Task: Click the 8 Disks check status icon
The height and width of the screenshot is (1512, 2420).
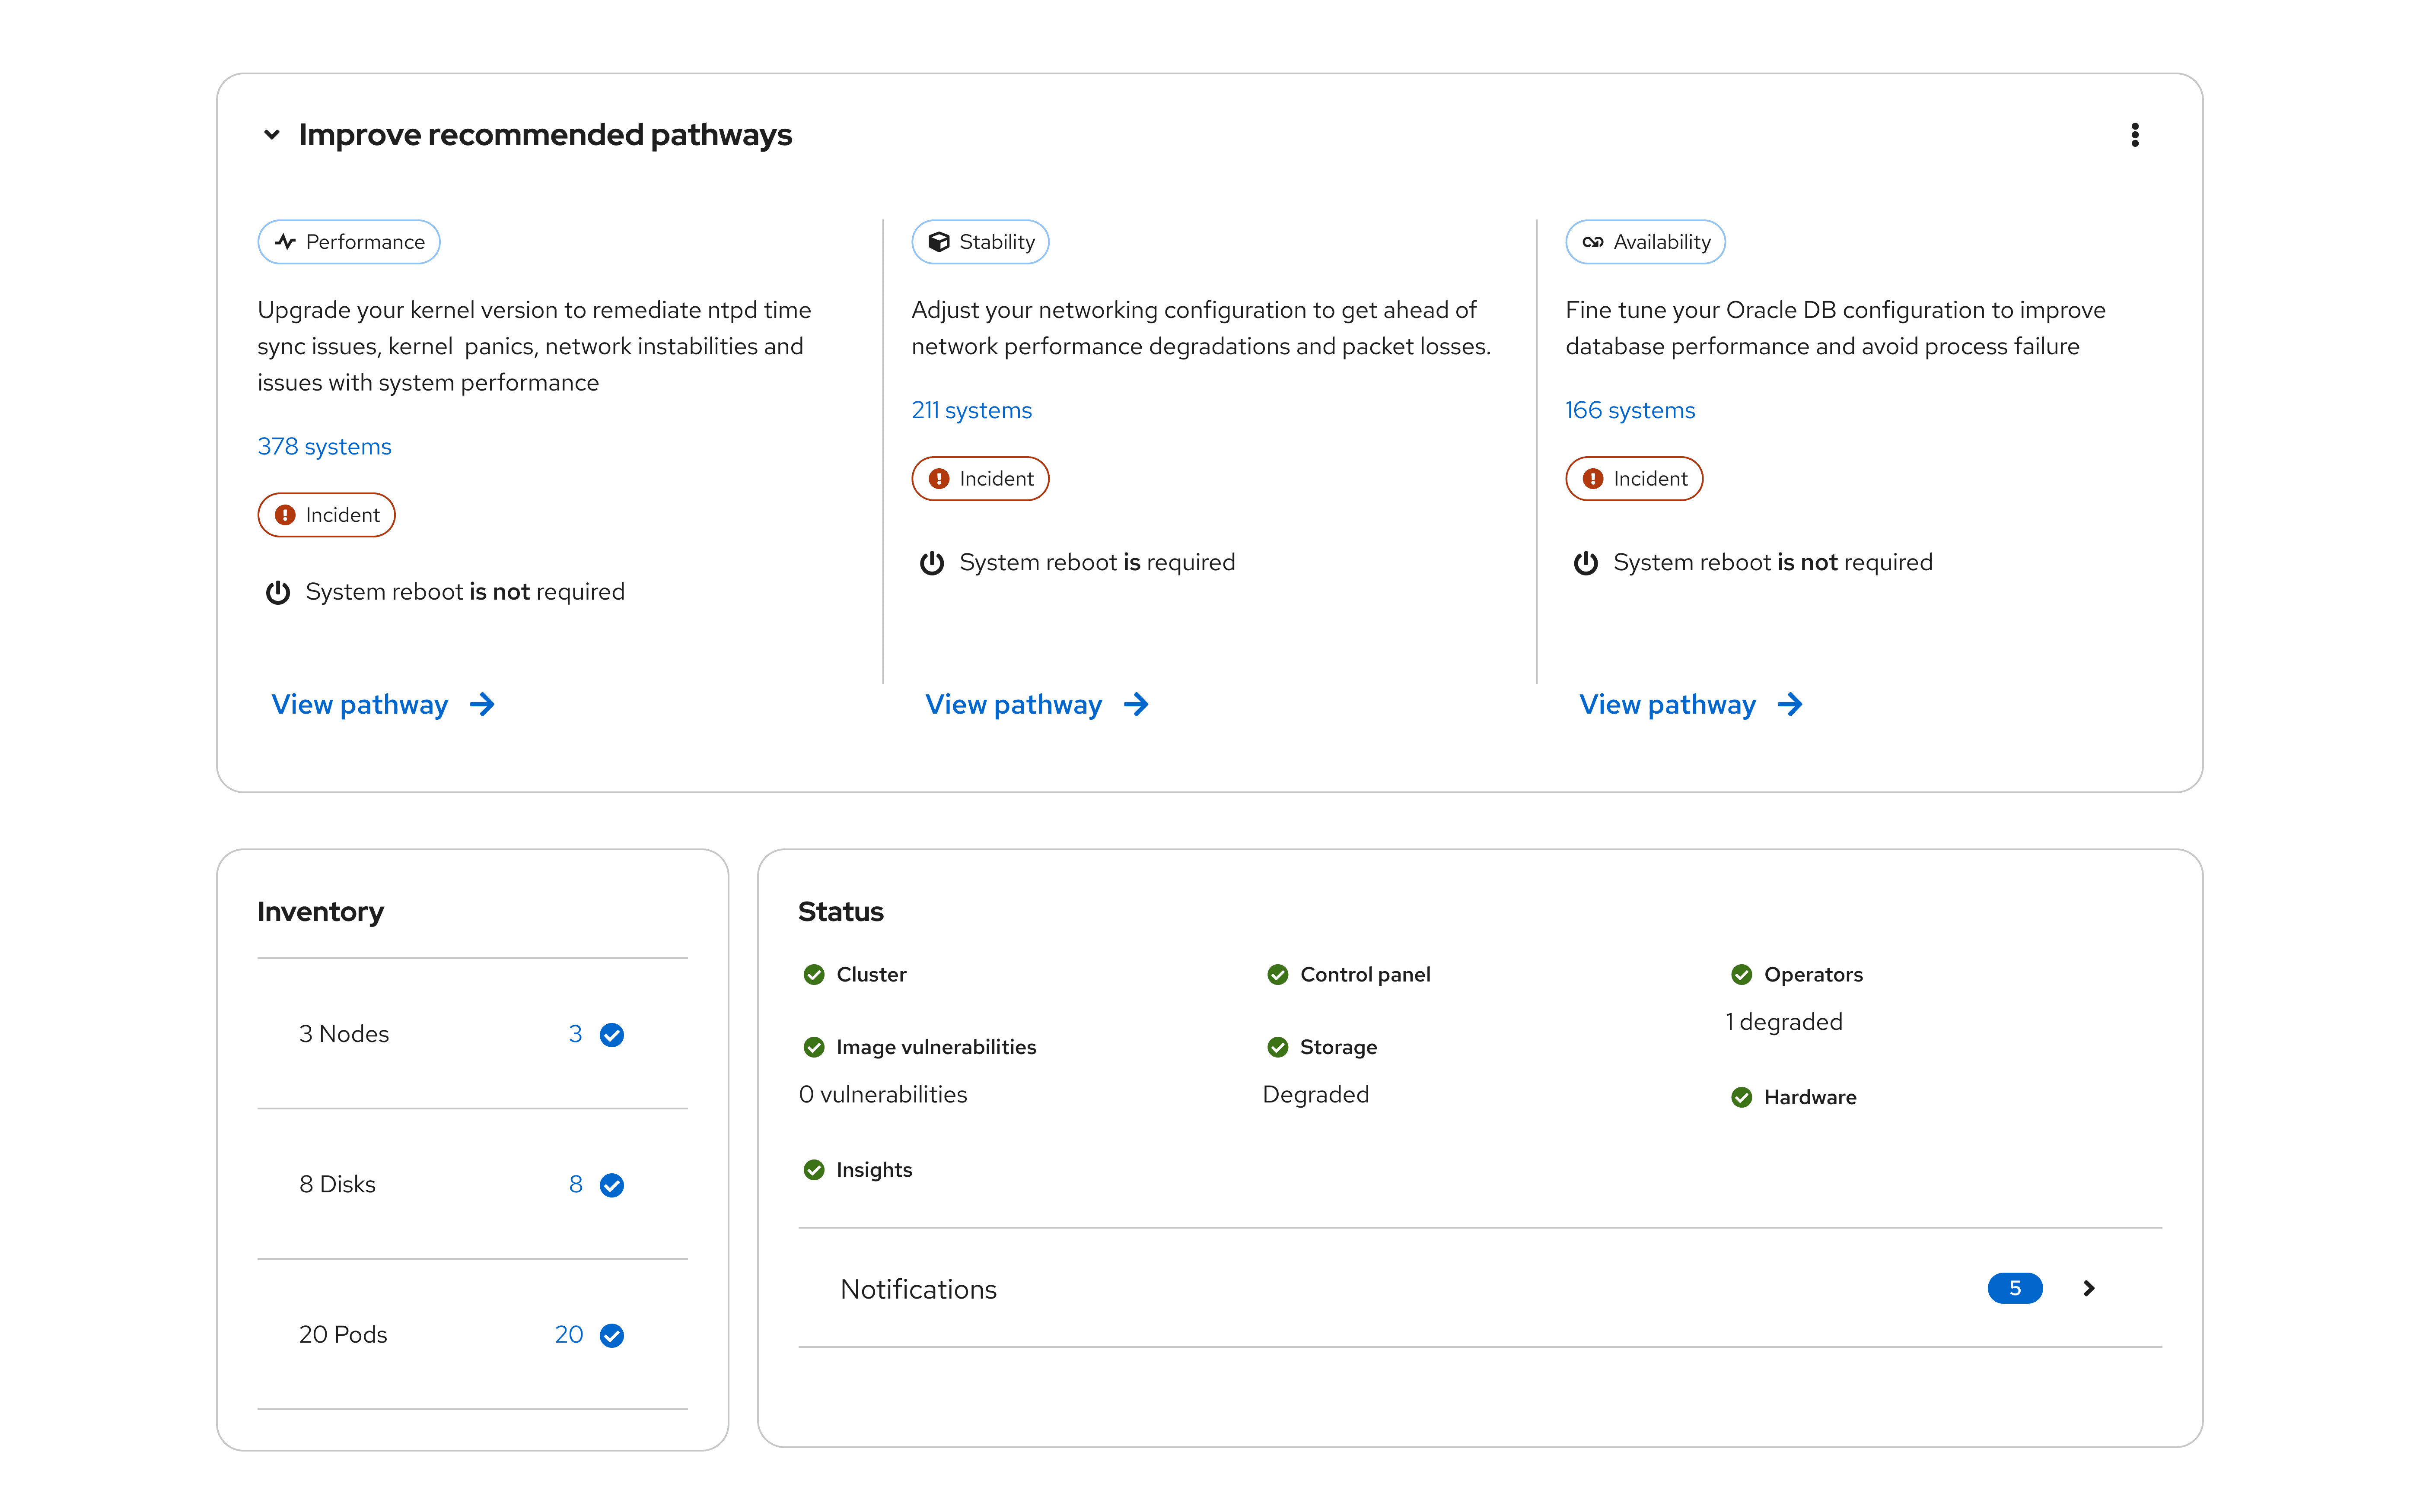Action: 612,1185
